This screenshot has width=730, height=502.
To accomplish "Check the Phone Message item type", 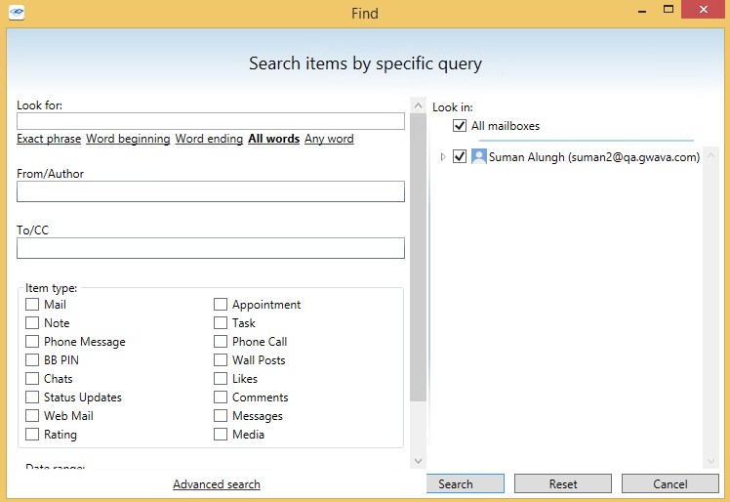I will coord(32,342).
